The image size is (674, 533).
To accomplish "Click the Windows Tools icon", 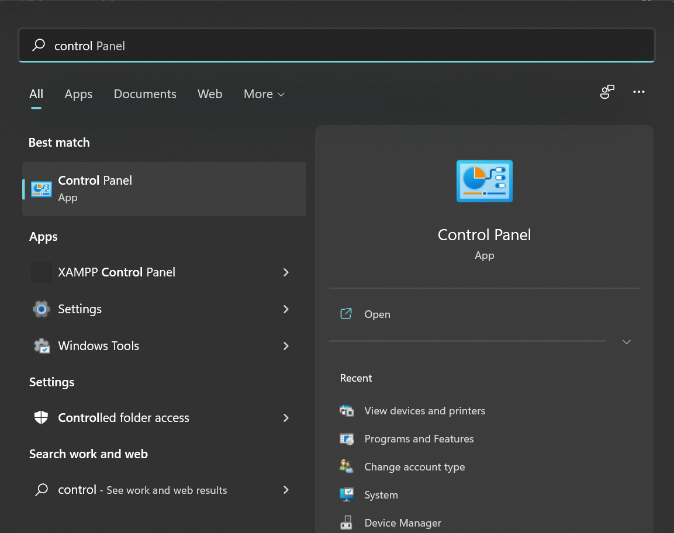I will (41, 346).
